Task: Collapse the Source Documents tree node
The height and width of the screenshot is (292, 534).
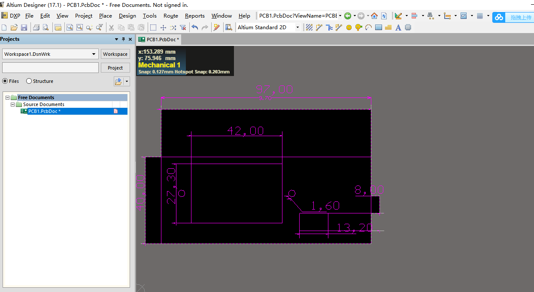Action: 13,104
